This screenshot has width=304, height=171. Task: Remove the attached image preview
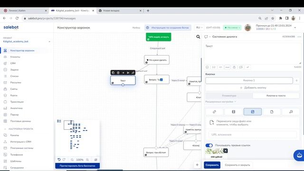pyautogui.click(x=225, y=151)
